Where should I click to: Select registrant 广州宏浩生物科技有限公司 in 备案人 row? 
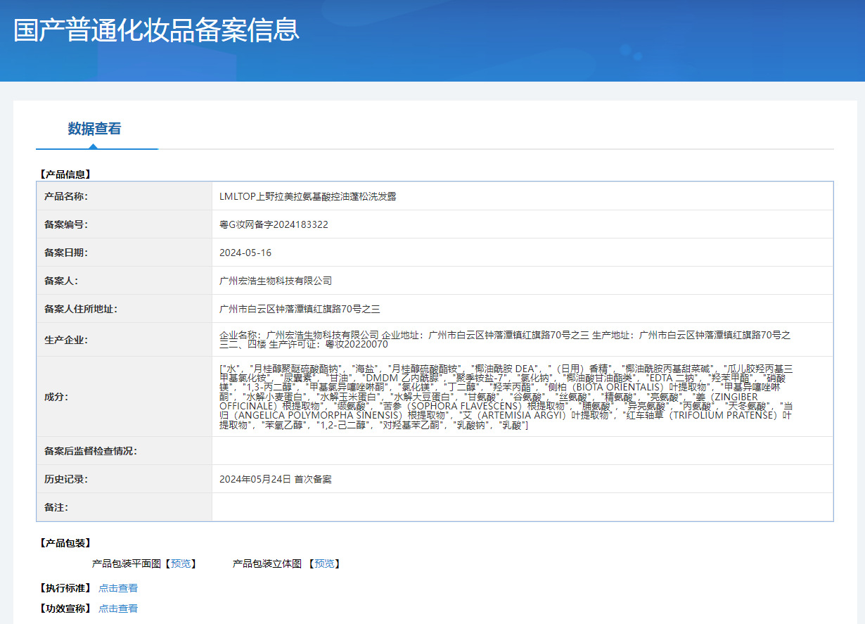tap(276, 281)
